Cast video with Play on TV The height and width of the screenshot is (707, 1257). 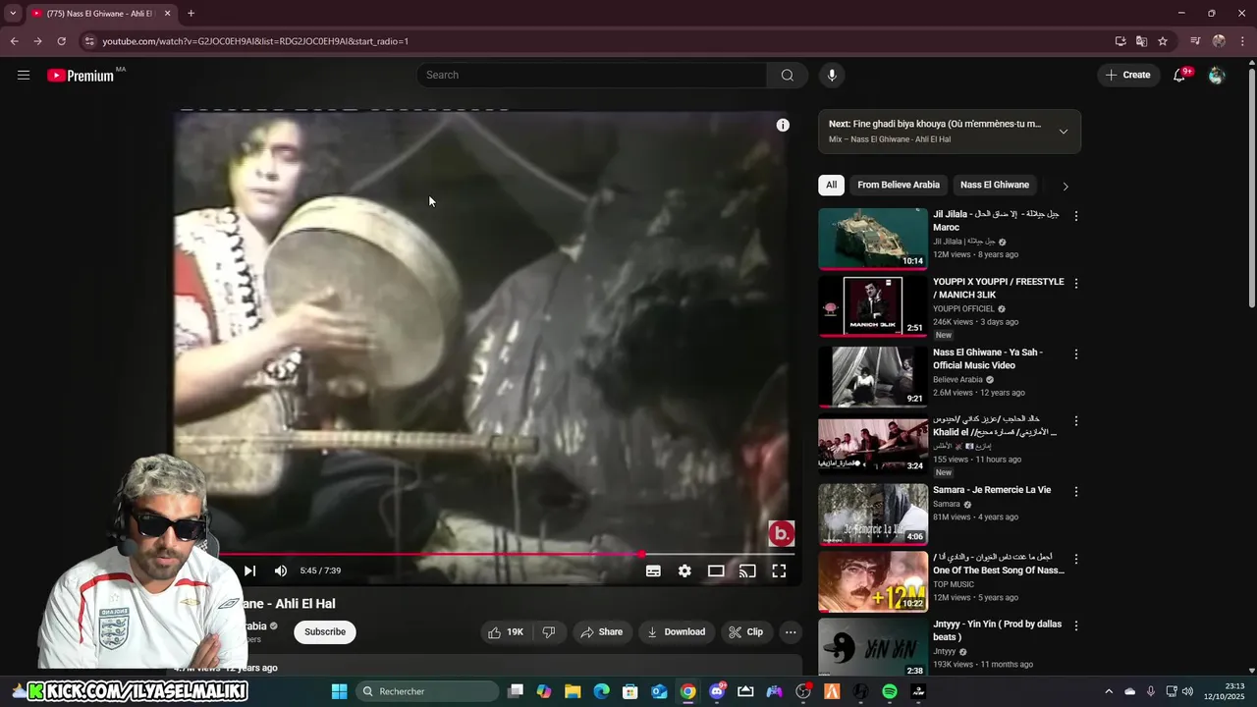tap(747, 571)
